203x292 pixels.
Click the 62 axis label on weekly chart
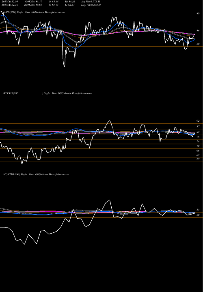[198, 155]
